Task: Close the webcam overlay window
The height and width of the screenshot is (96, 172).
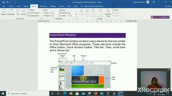Action: pyautogui.click(x=169, y=70)
